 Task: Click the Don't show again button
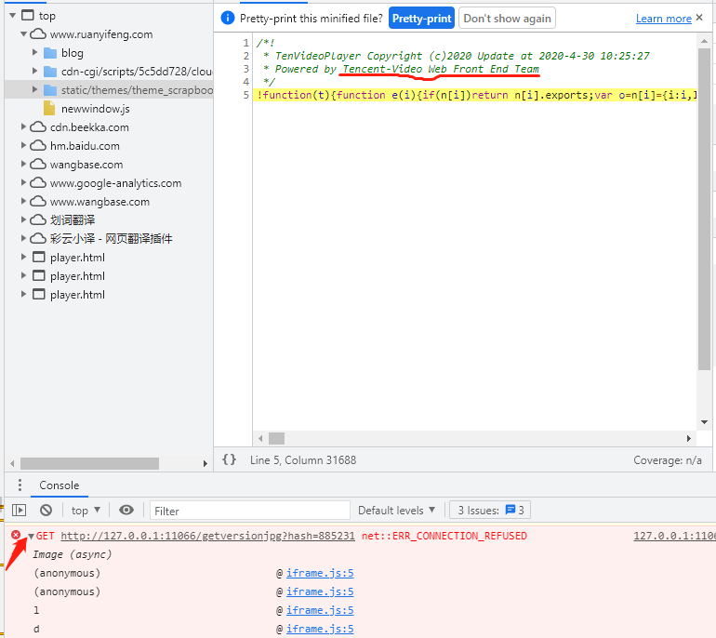508,19
